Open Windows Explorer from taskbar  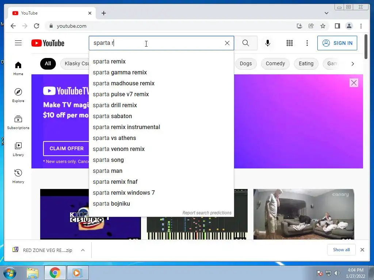(33, 273)
